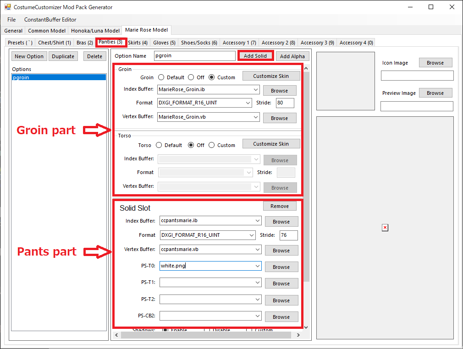
Task: Browse for Groin Vertex Buffer file
Action: (x=279, y=118)
